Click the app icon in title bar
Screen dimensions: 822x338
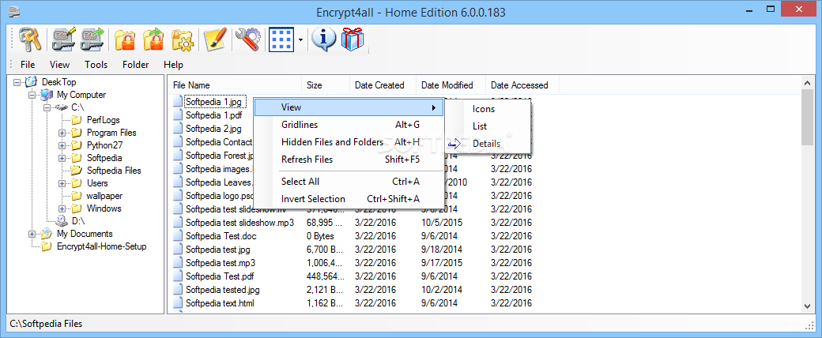pyautogui.click(x=14, y=12)
